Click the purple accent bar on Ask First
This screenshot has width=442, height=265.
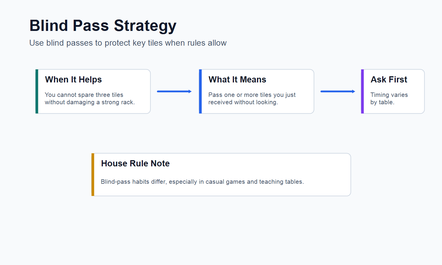[x=362, y=91]
